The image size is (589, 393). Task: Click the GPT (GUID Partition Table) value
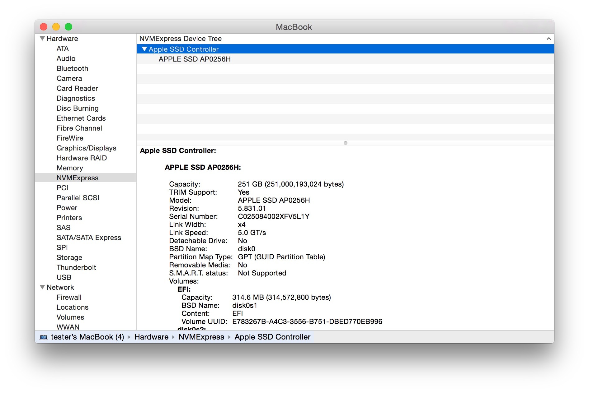tap(281, 257)
